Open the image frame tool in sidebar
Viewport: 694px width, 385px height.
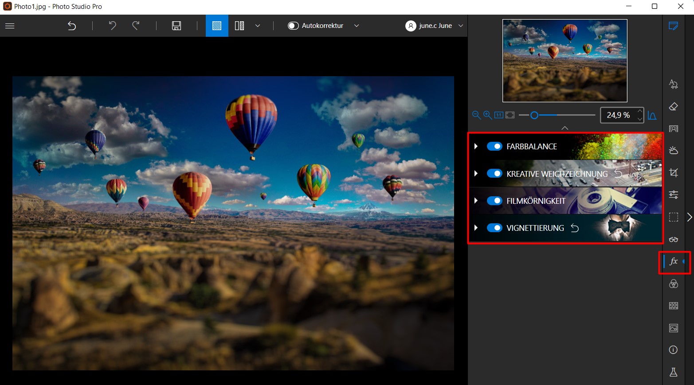point(674,328)
